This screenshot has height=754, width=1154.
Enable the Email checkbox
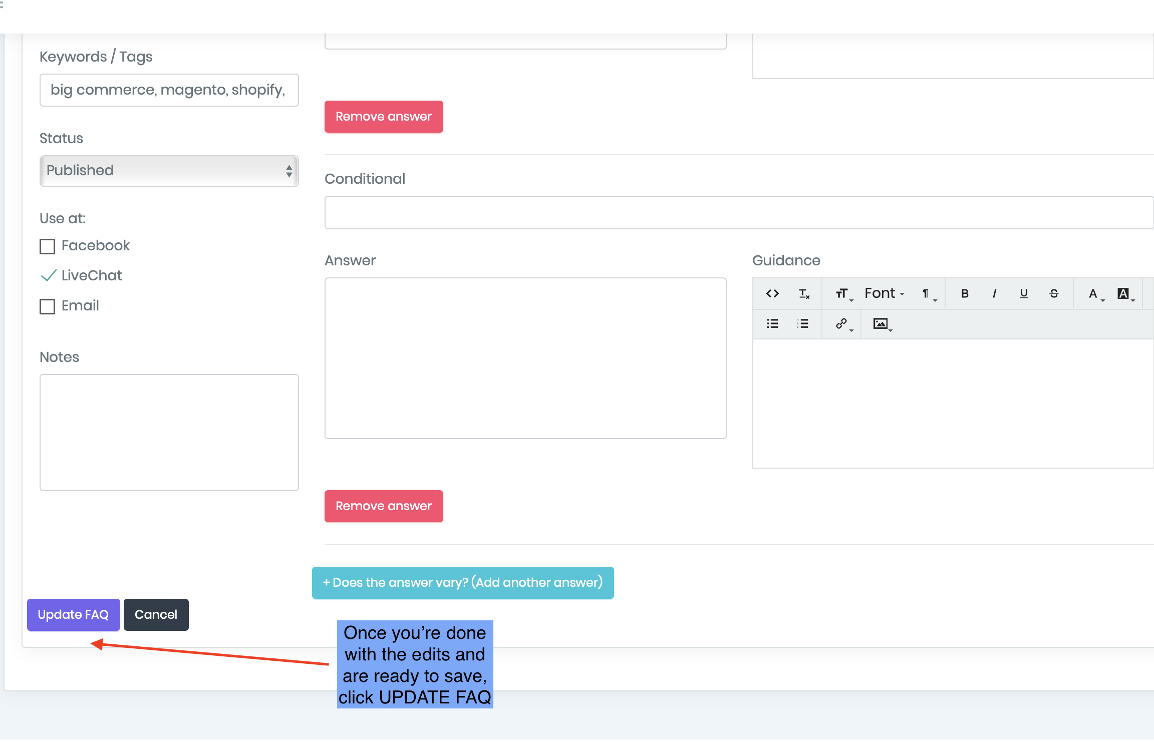[x=48, y=306]
